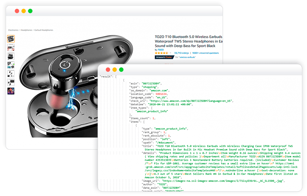Select the highlighted first product thumbnail
Viewport: 307px width, 196px height.
pyautogui.click(x=11, y=39)
